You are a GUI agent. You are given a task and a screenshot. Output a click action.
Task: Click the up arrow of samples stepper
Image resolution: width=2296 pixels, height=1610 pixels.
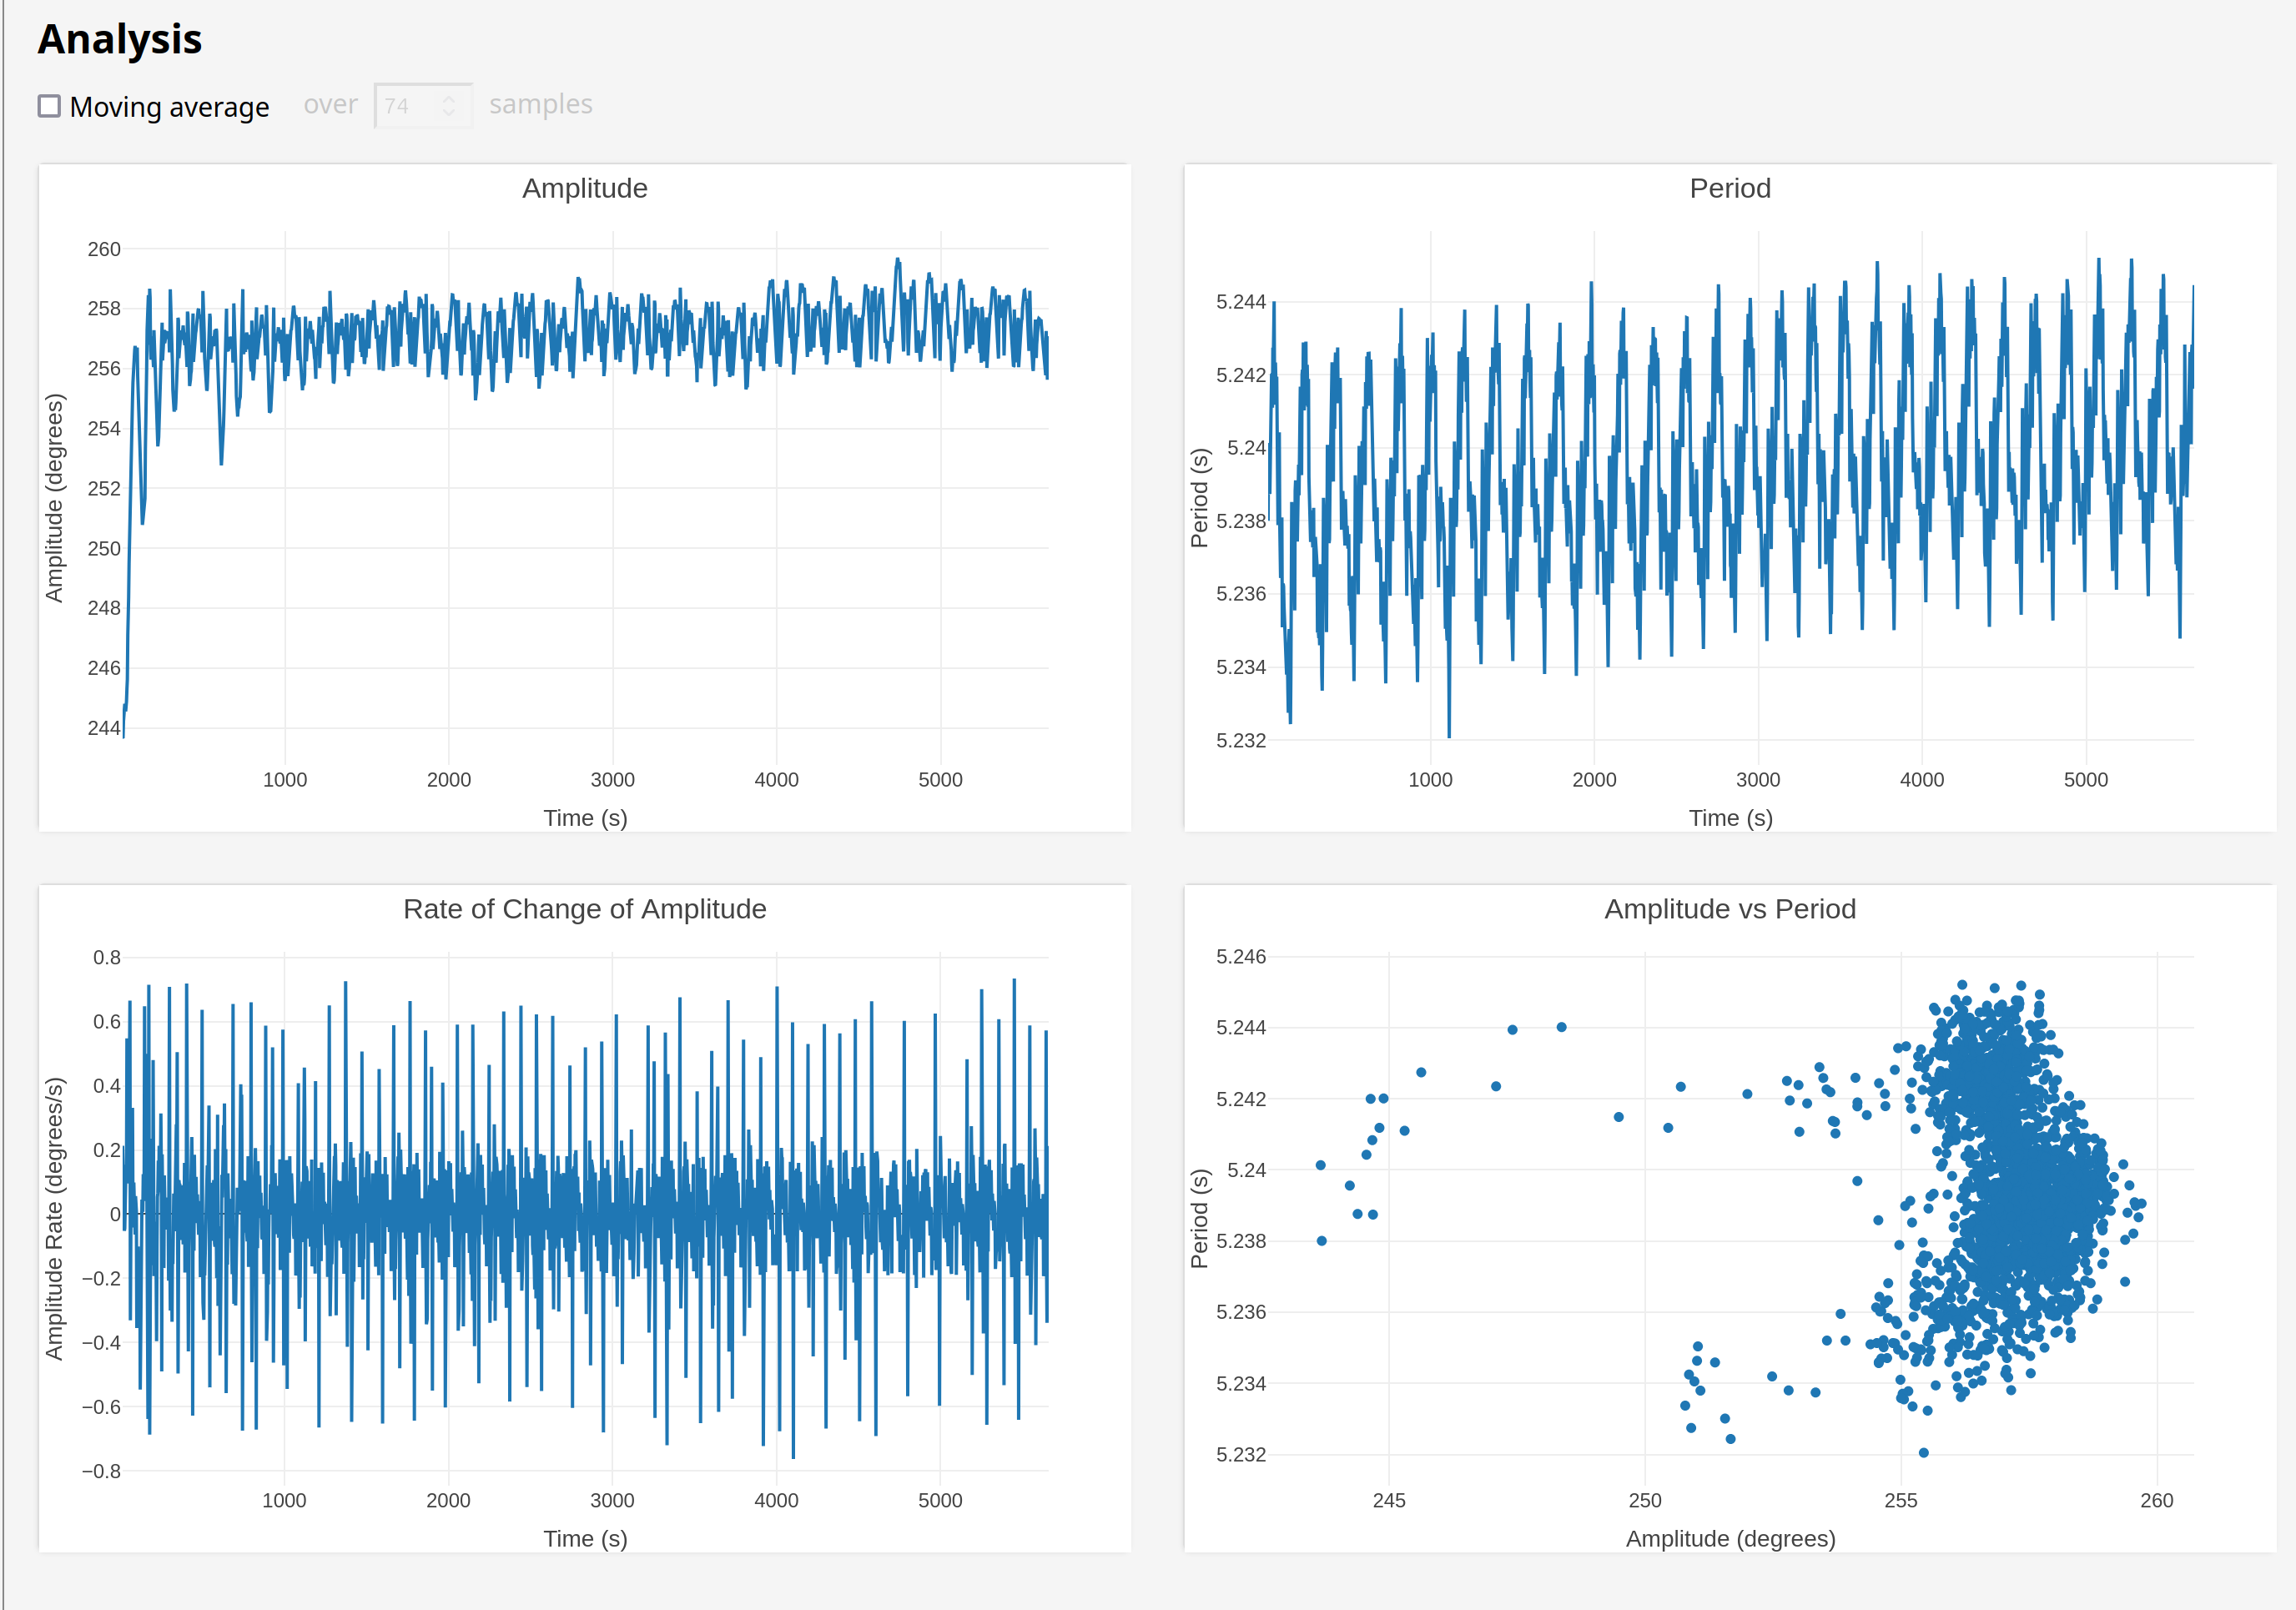tap(449, 99)
